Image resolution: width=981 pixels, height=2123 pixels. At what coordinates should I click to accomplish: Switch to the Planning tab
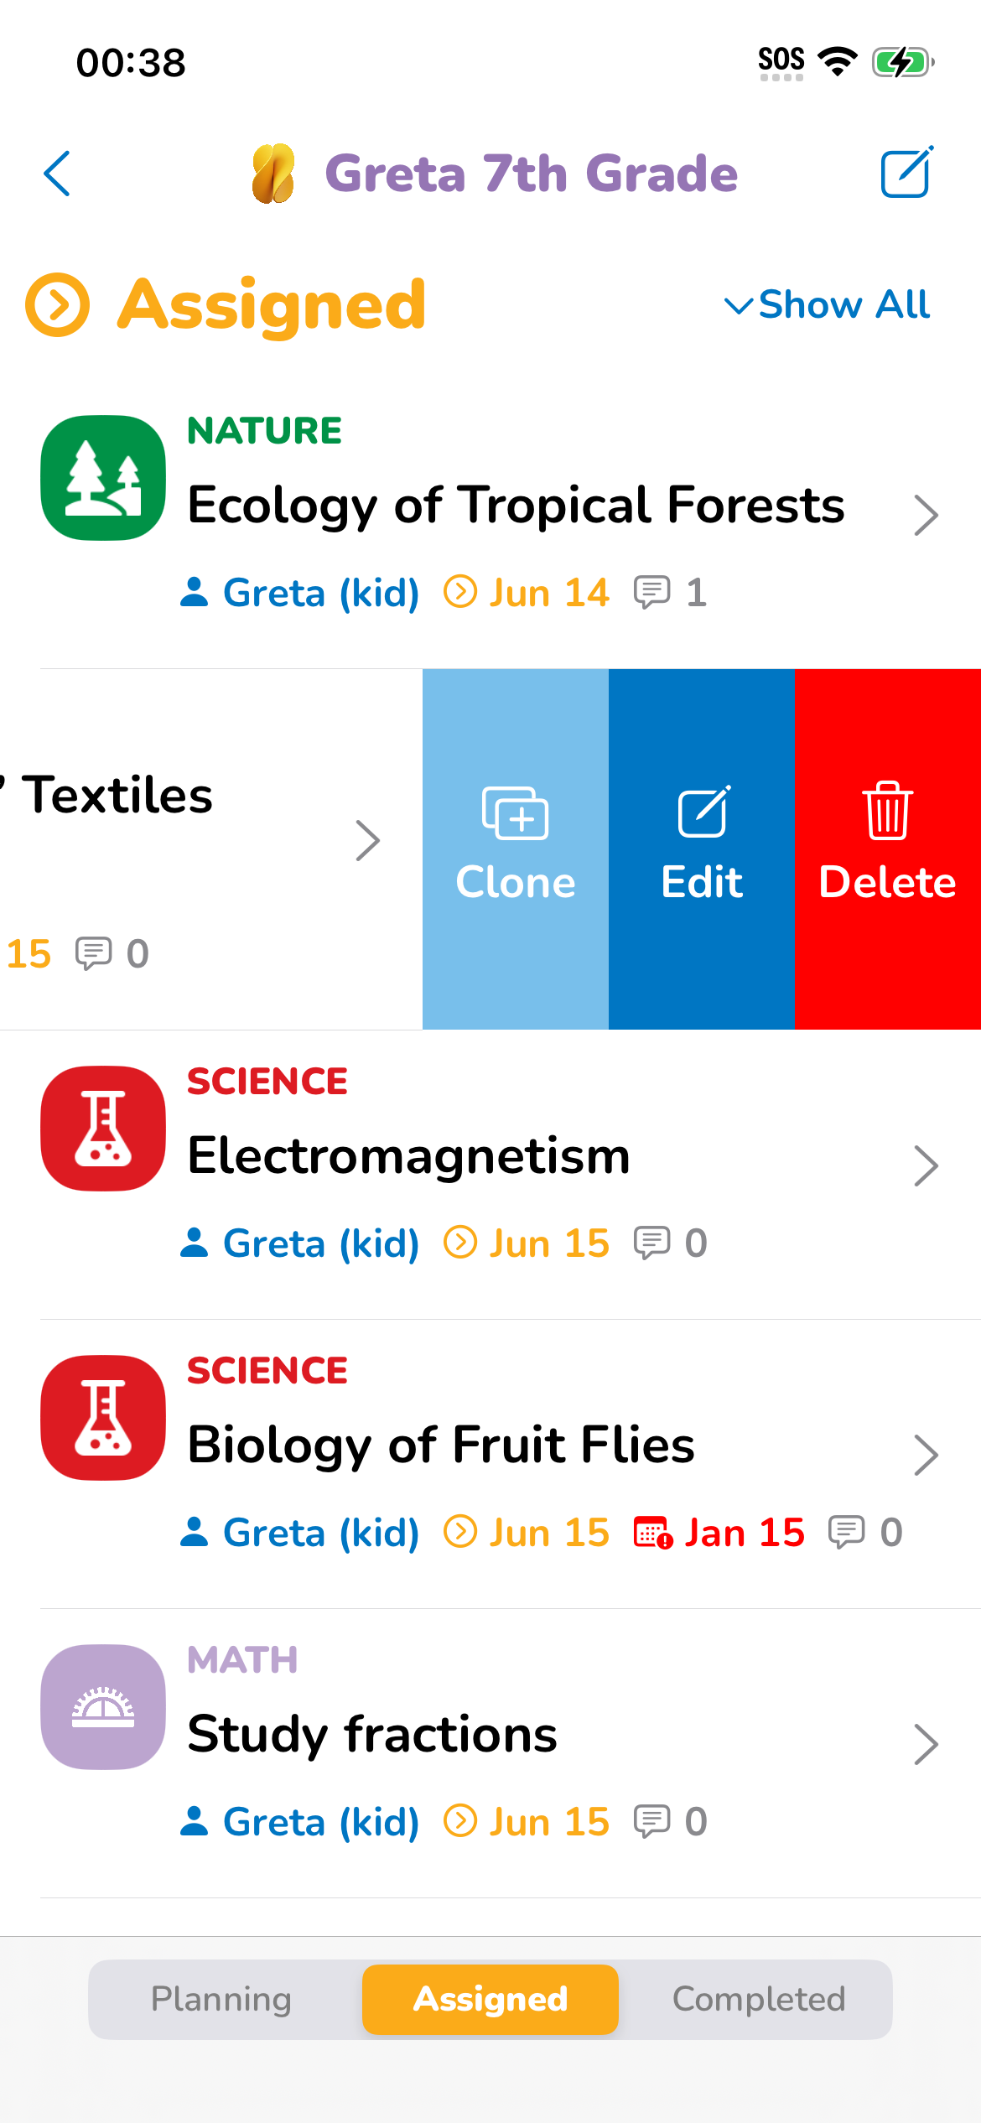[221, 1999]
